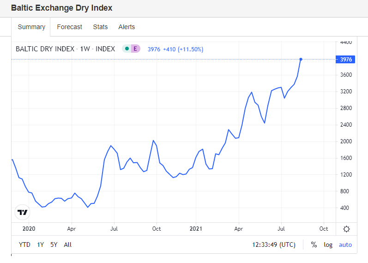368x263 pixels.
Task: Click the 400 price axis label
Action: 344,208
